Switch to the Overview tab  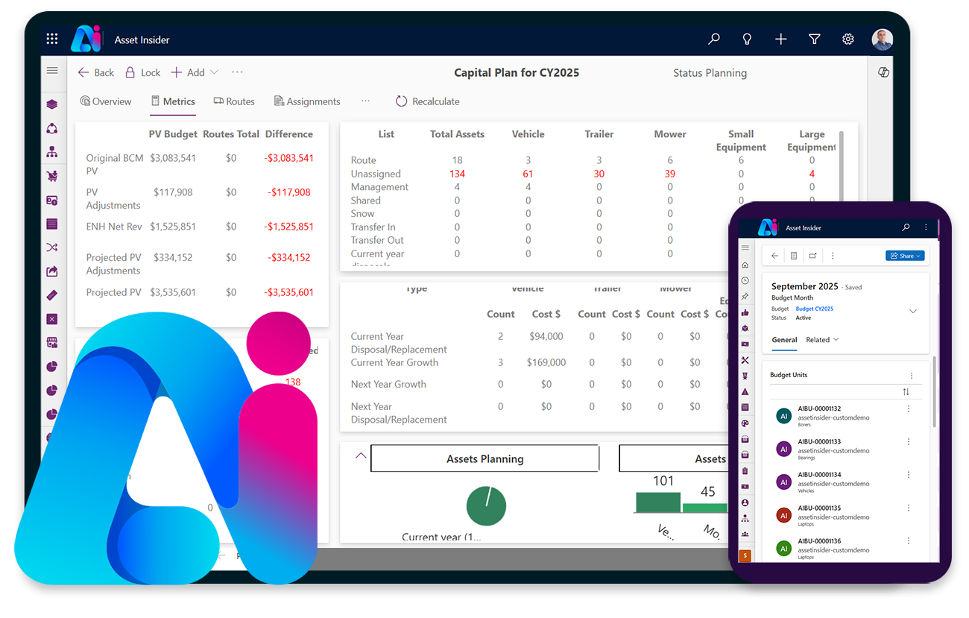click(106, 101)
